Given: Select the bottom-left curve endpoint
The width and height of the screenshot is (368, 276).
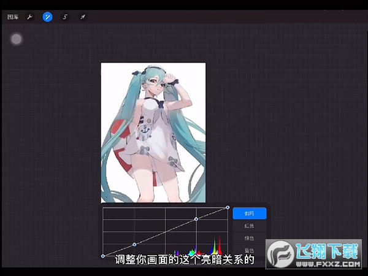Looking at the screenshot, I should [103, 256].
